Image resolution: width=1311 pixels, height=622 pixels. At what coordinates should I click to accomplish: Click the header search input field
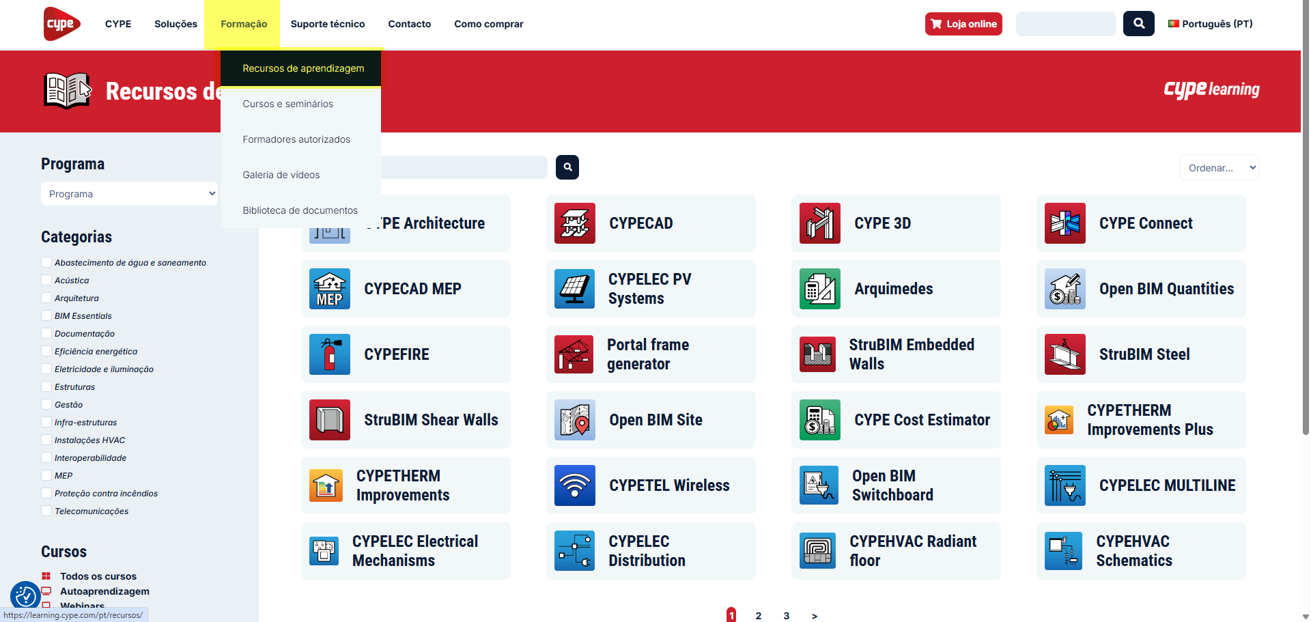click(1065, 24)
